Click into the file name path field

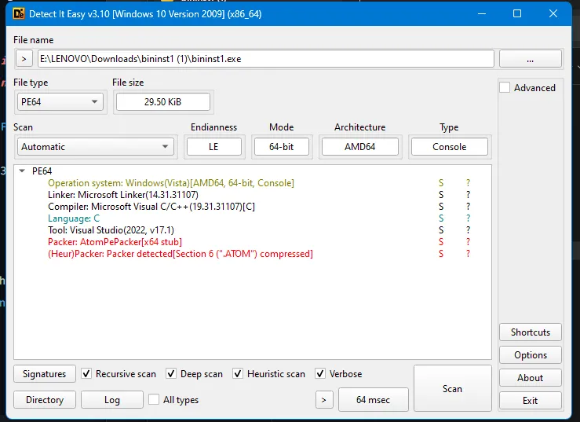pos(265,59)
